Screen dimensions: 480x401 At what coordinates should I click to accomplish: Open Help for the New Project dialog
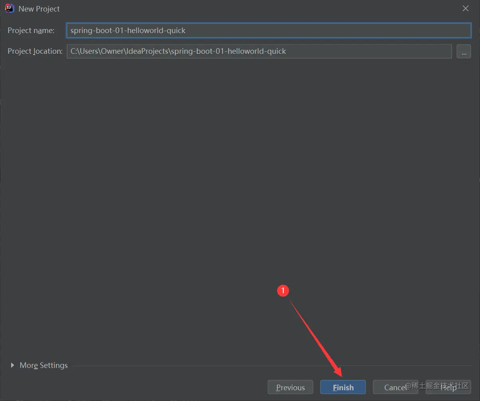coord(448,387)
